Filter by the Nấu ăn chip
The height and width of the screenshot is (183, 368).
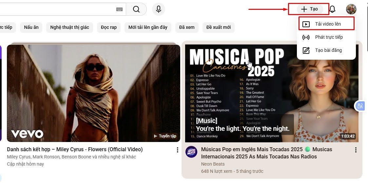31,27
